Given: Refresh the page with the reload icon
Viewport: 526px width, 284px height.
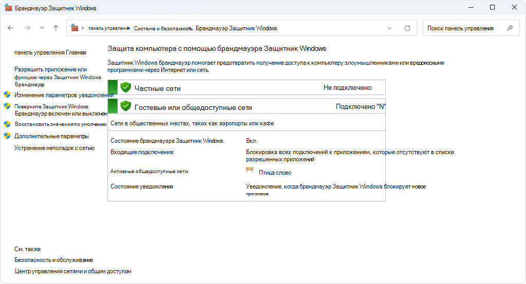Looking at the screenshot, I should point(407,28).
